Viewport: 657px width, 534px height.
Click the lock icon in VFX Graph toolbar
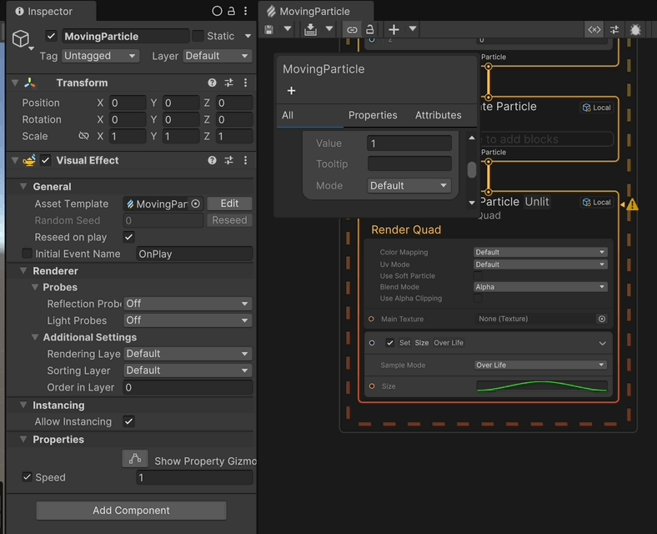coord(370,29)
